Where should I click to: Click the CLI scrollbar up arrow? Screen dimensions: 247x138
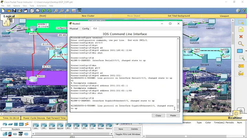coord(178,39)
